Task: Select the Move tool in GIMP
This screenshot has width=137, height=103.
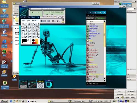Action: [26, 27]
